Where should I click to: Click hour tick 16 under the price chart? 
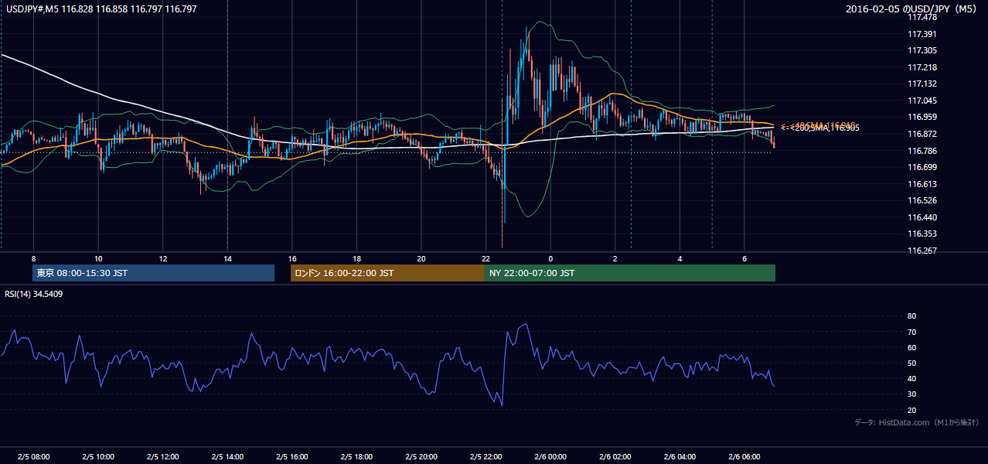pos(292,258)
